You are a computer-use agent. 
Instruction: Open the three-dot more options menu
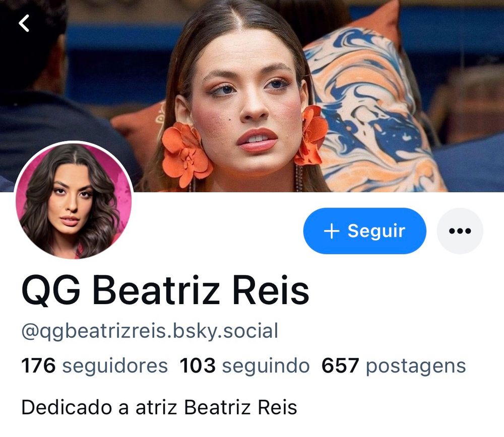460,231
